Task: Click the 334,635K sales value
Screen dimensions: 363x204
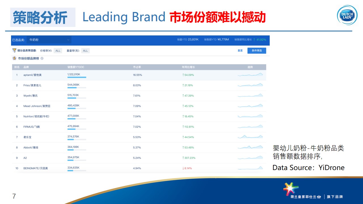Action: tap(73, 167)
